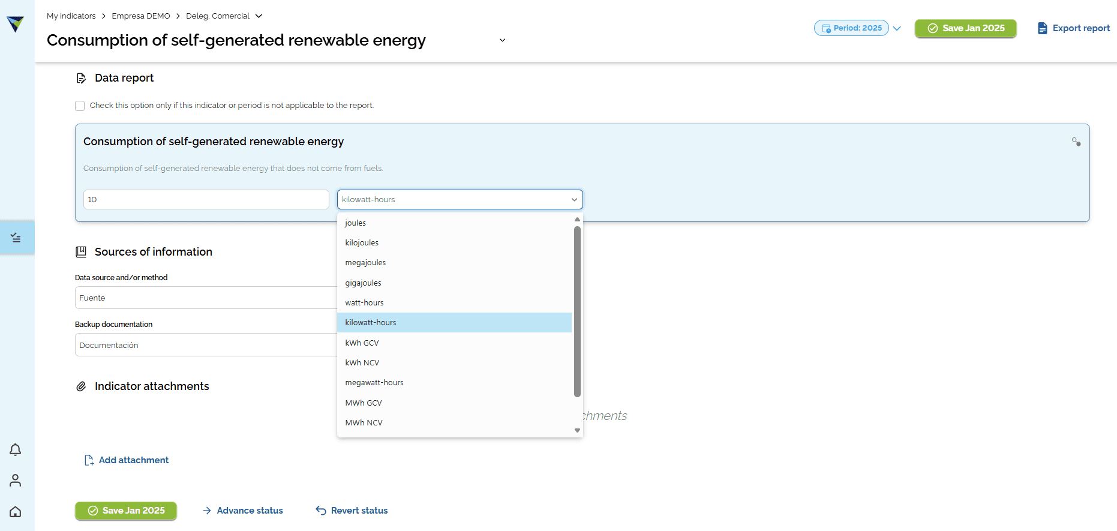Choose megawatt-hours from the list
This screenshot has height=531, width=1117.
pyautogui.click(x=454, y=383)
